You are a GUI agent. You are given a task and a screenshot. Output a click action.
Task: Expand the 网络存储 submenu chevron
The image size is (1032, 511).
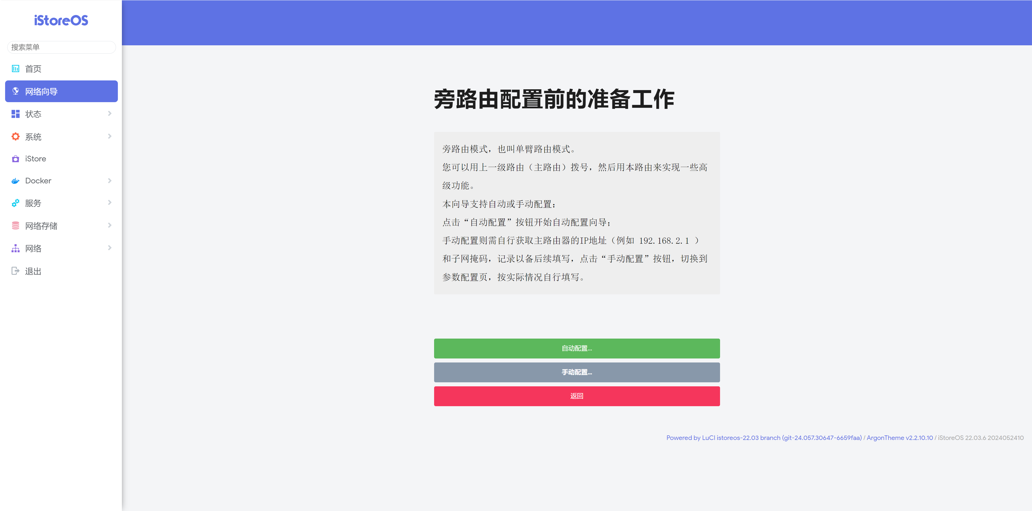click(x=109, y=225)
